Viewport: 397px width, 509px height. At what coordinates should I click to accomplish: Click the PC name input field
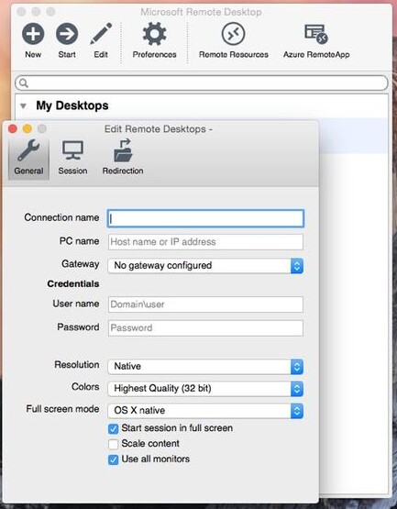tap(205, 242)
